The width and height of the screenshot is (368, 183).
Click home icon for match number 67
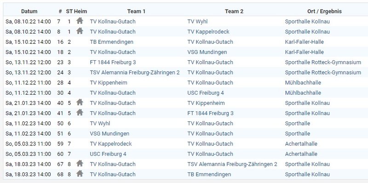click(80, 163)
